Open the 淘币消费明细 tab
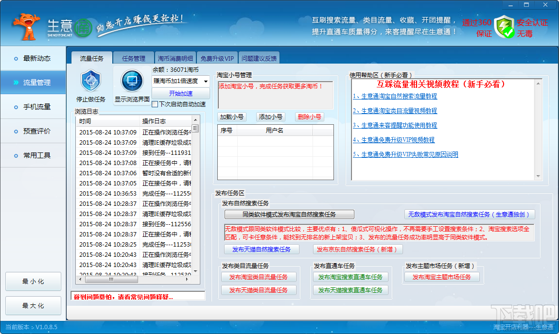The height and width of the screenshot is (334, 559). coord(175,58)
